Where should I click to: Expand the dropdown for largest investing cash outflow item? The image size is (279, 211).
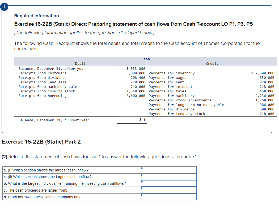(169, 183)
